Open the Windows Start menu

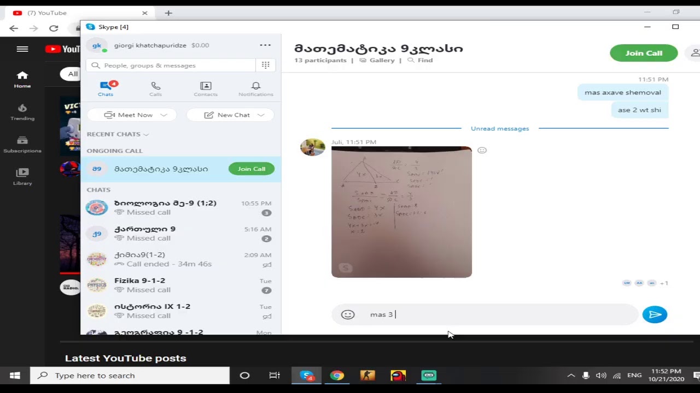(15, 376)
